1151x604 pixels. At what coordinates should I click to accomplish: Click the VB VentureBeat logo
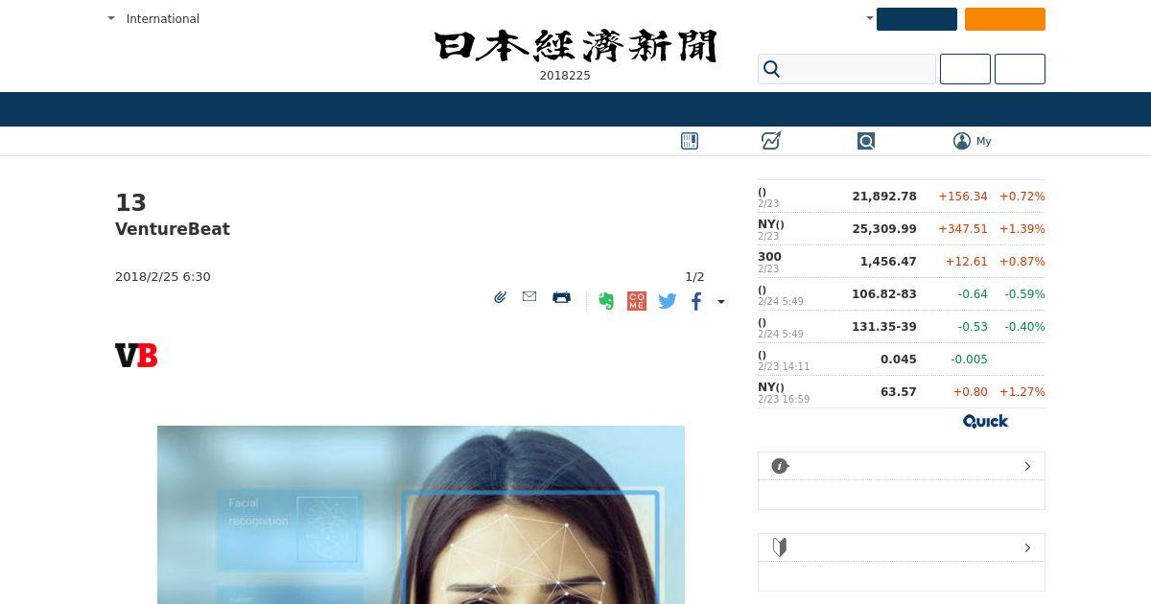136,356
